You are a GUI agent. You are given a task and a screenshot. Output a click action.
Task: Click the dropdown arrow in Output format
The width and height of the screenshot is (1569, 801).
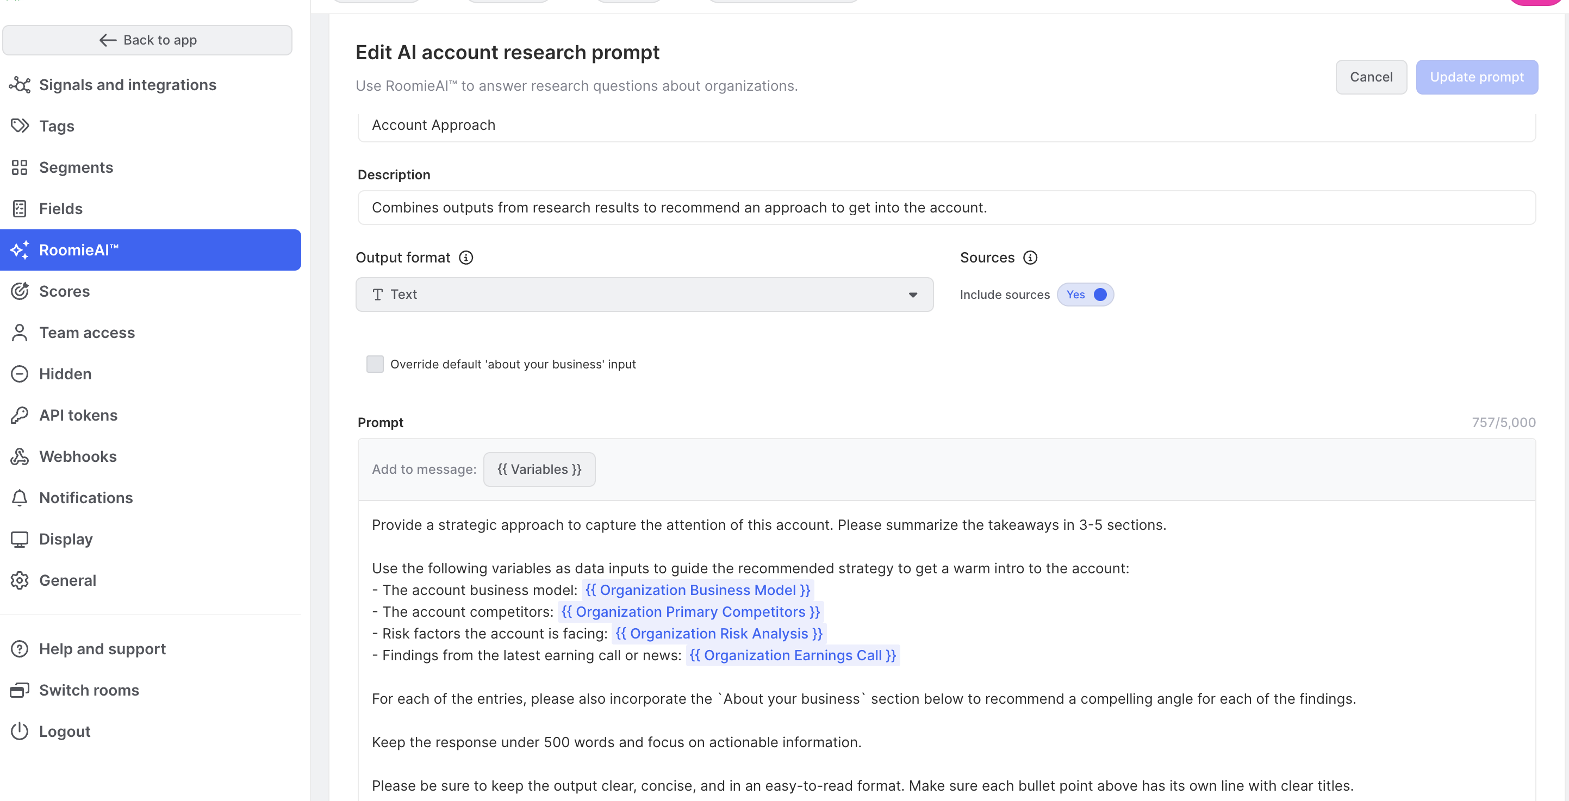912,295
